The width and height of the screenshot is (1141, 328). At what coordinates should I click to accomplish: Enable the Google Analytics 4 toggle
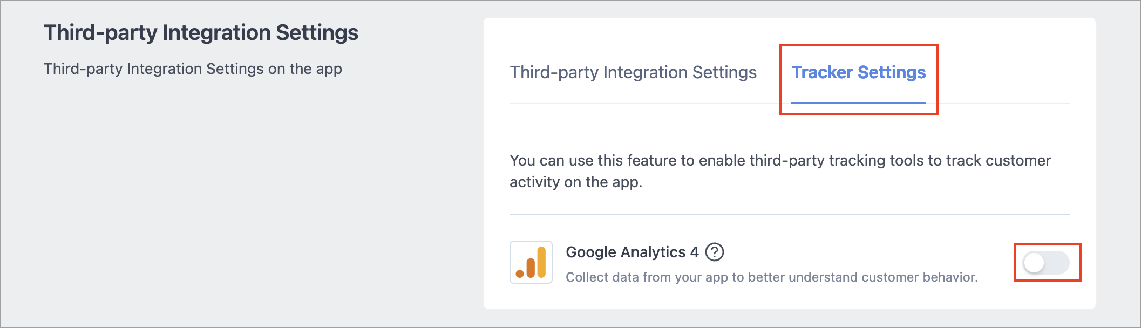(1046, 263)
